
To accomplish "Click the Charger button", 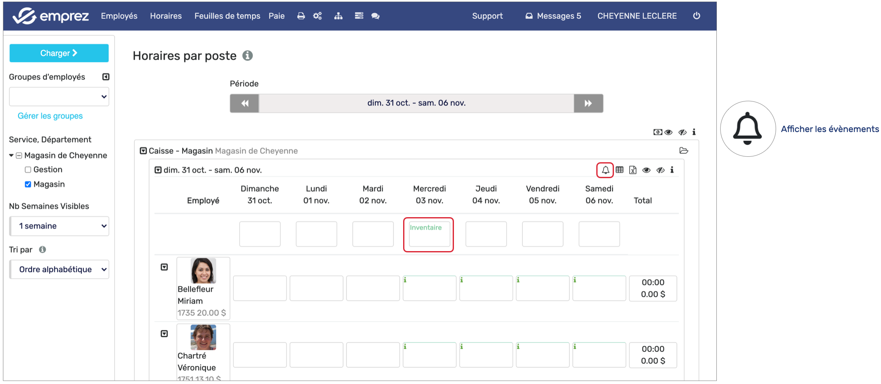I will point(59,53).
